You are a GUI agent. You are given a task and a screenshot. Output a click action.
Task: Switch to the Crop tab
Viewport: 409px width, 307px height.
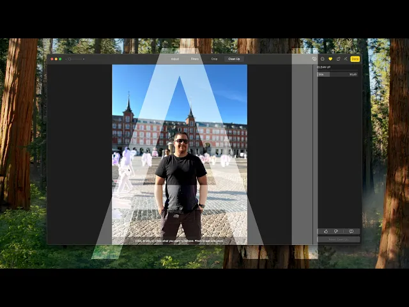tap(214, 59)
